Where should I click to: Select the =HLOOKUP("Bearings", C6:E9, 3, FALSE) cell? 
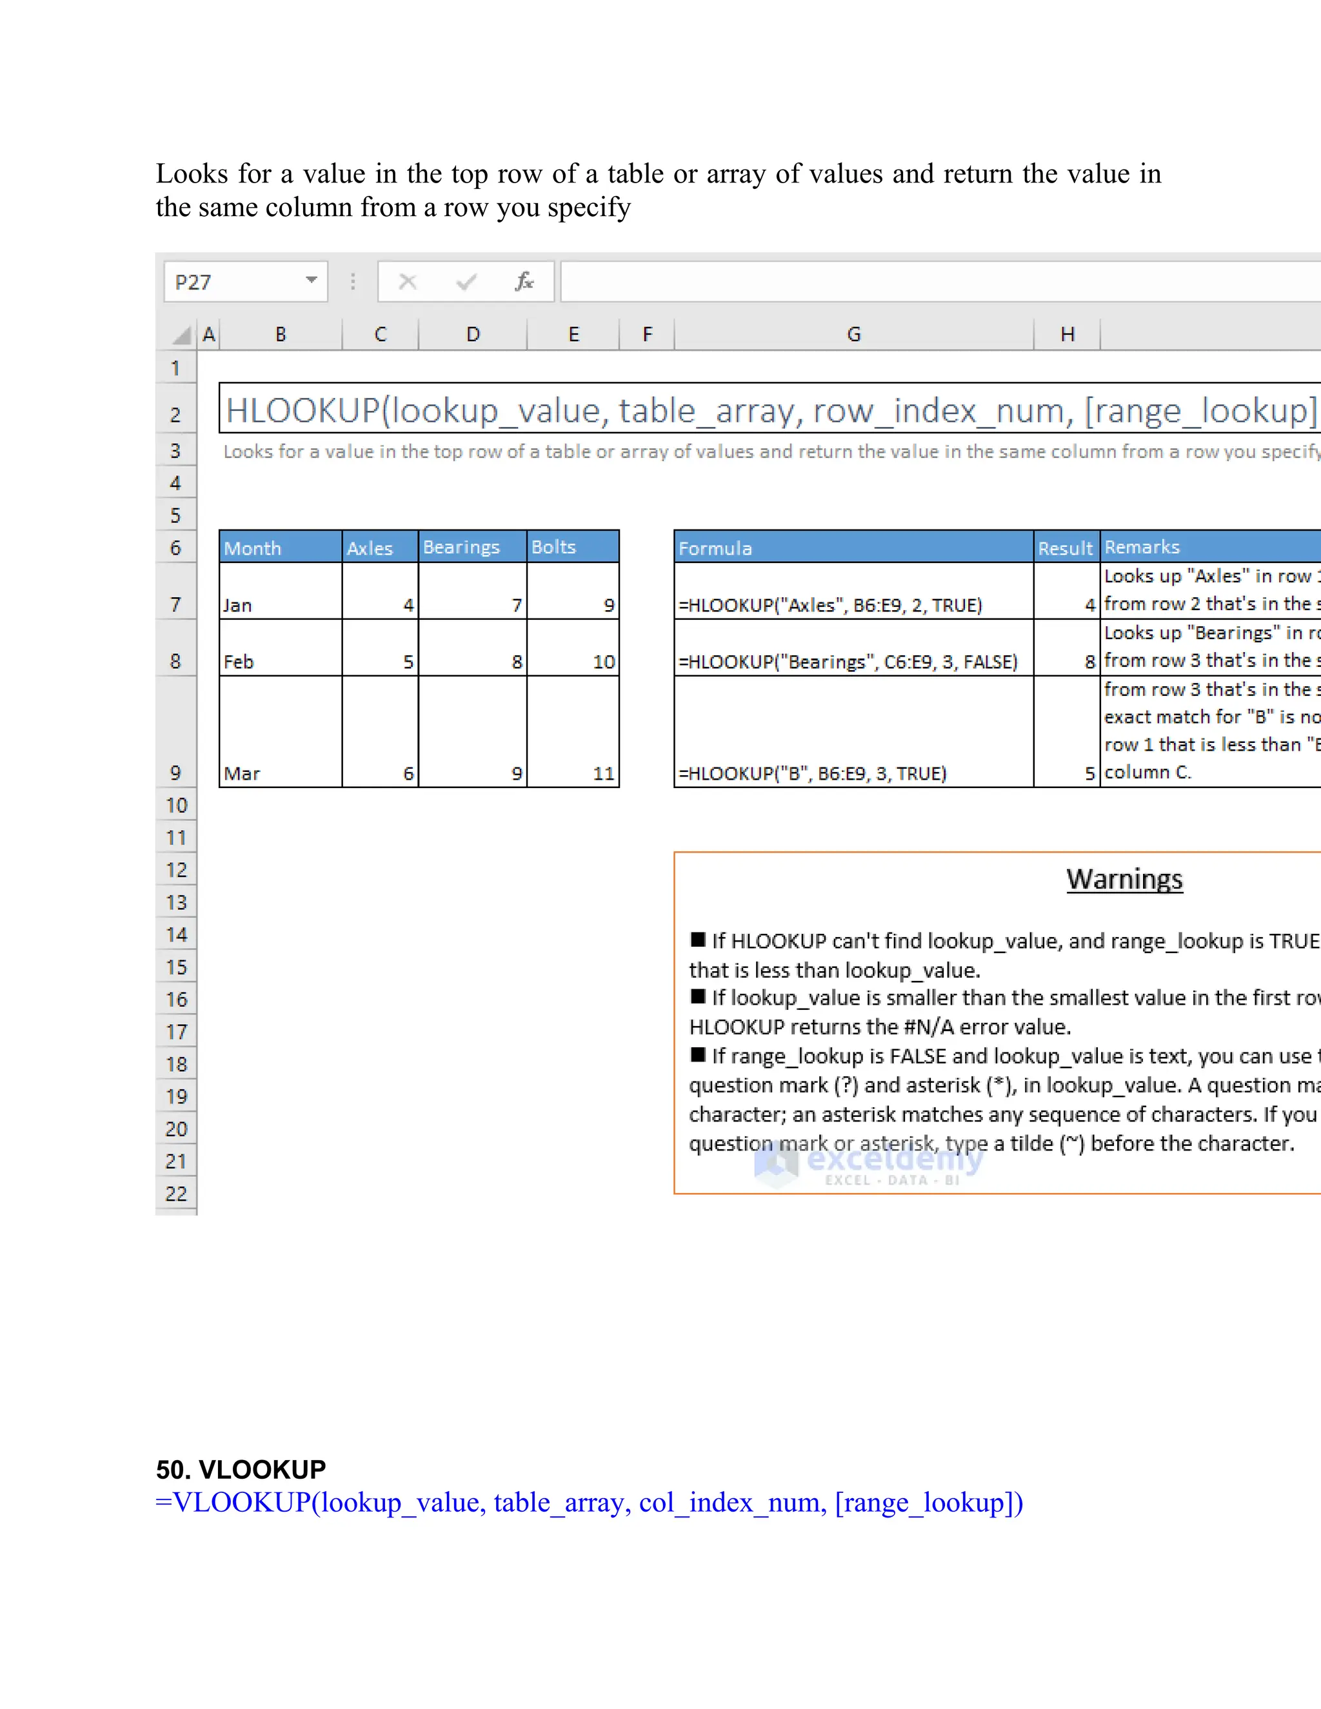(x=854, y=648)
